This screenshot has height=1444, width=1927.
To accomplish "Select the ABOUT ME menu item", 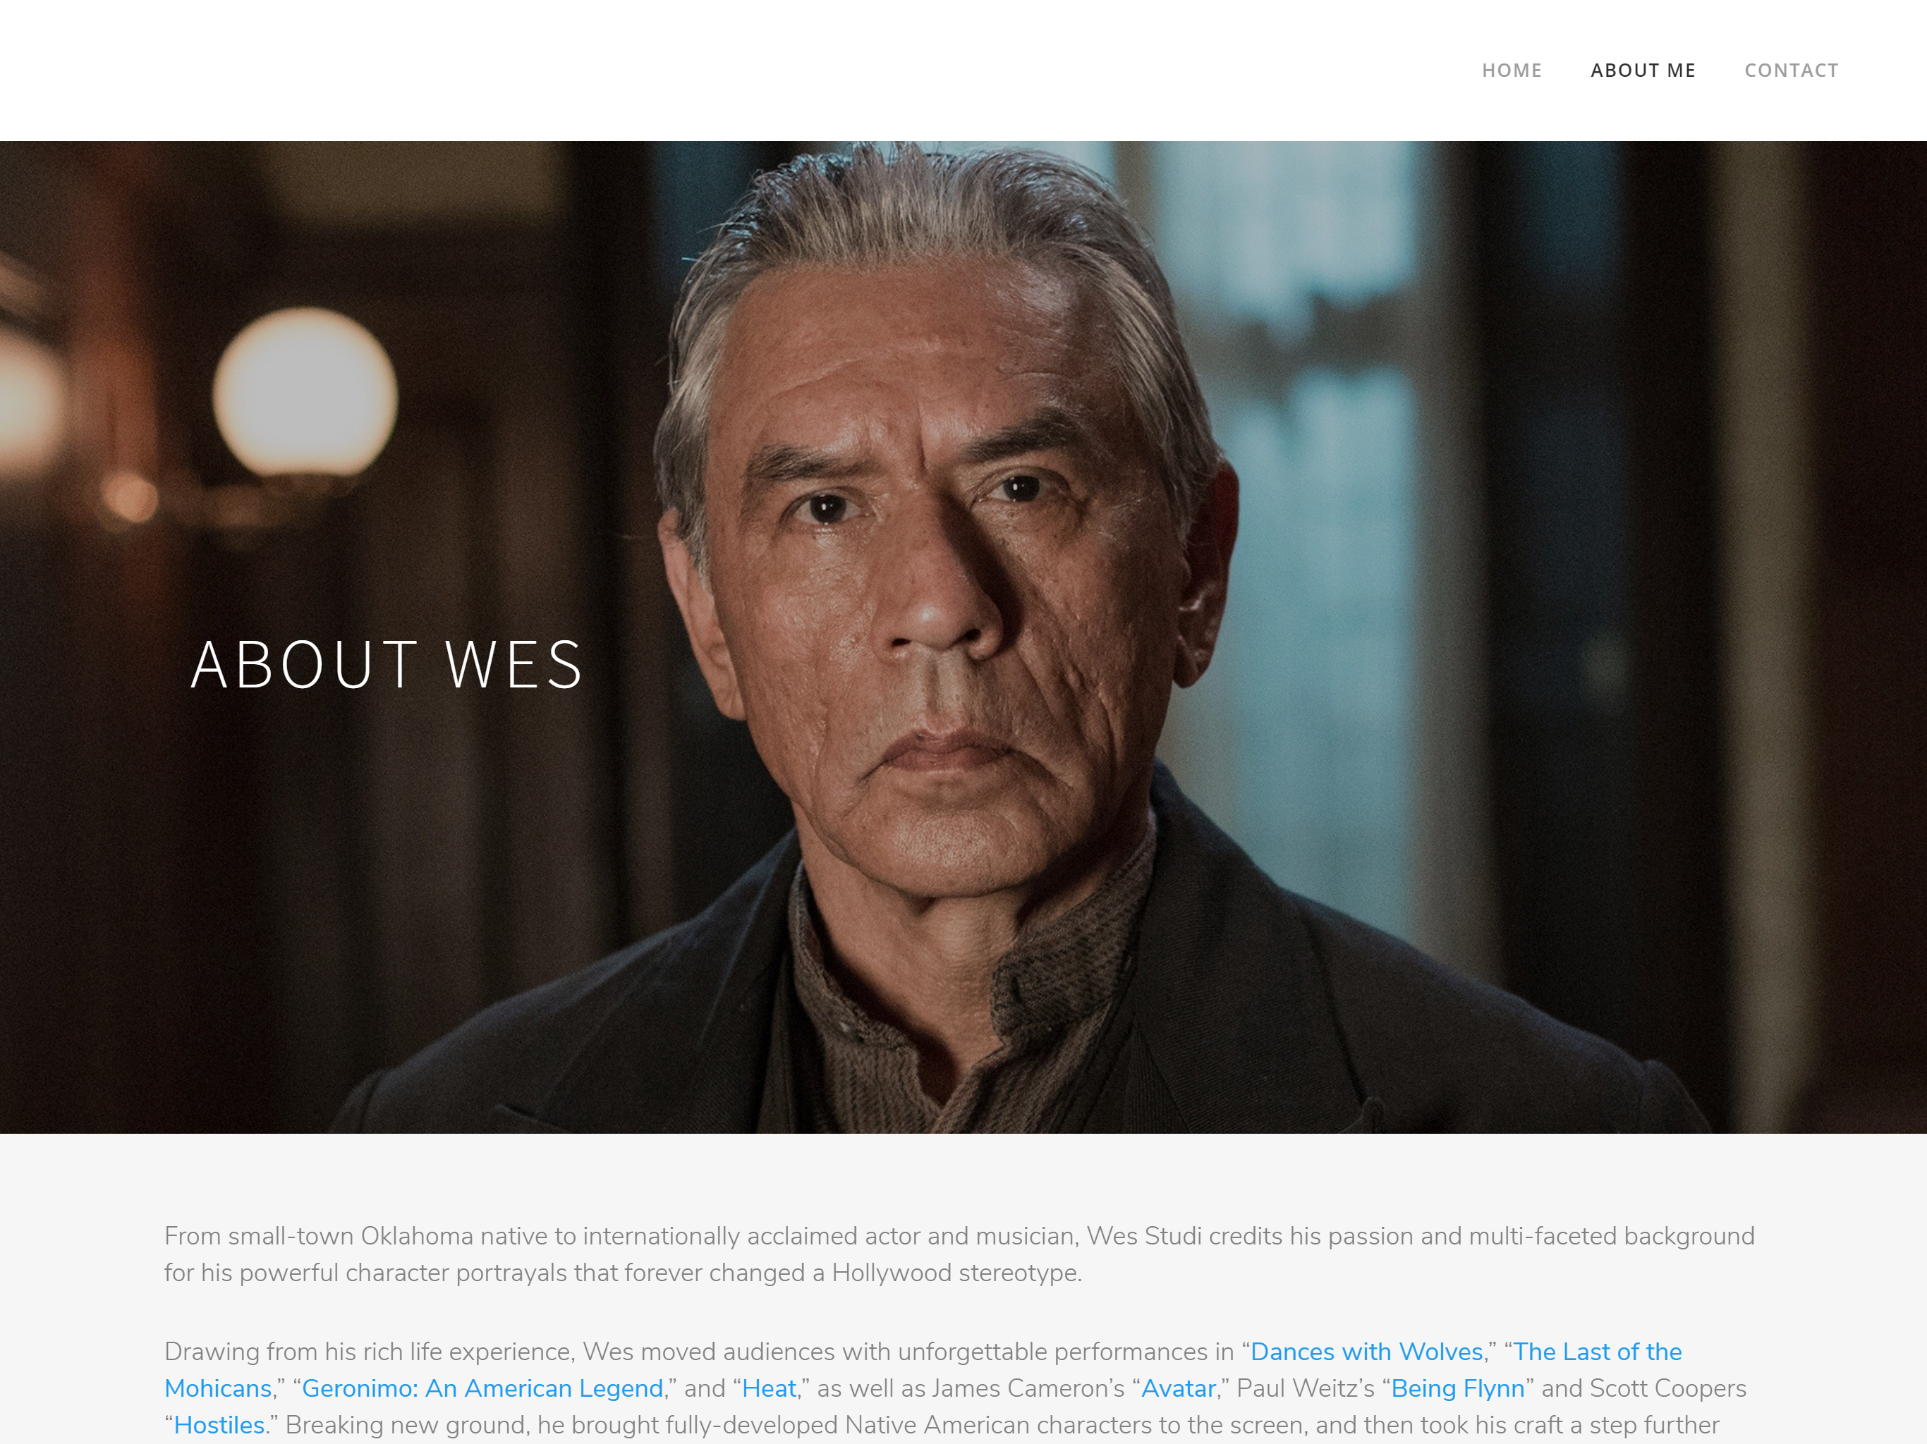I will [1643, 71].
